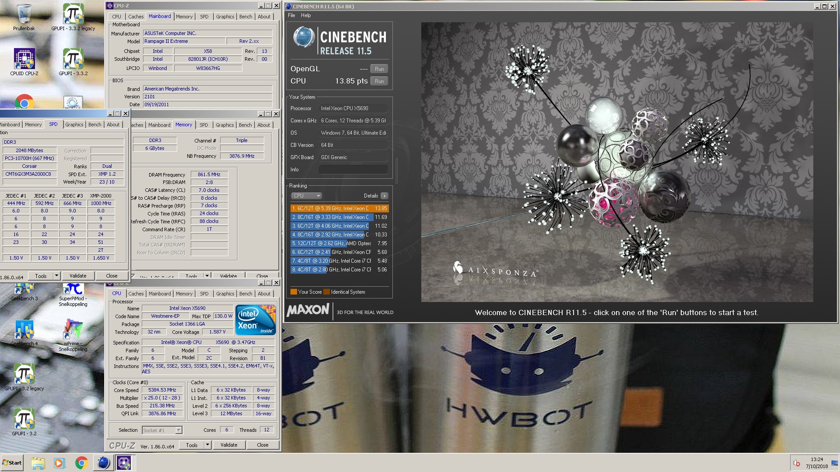Click the Cinebench sphere logo
This screenshot has height=472, width=840.
tap(304, 38)
